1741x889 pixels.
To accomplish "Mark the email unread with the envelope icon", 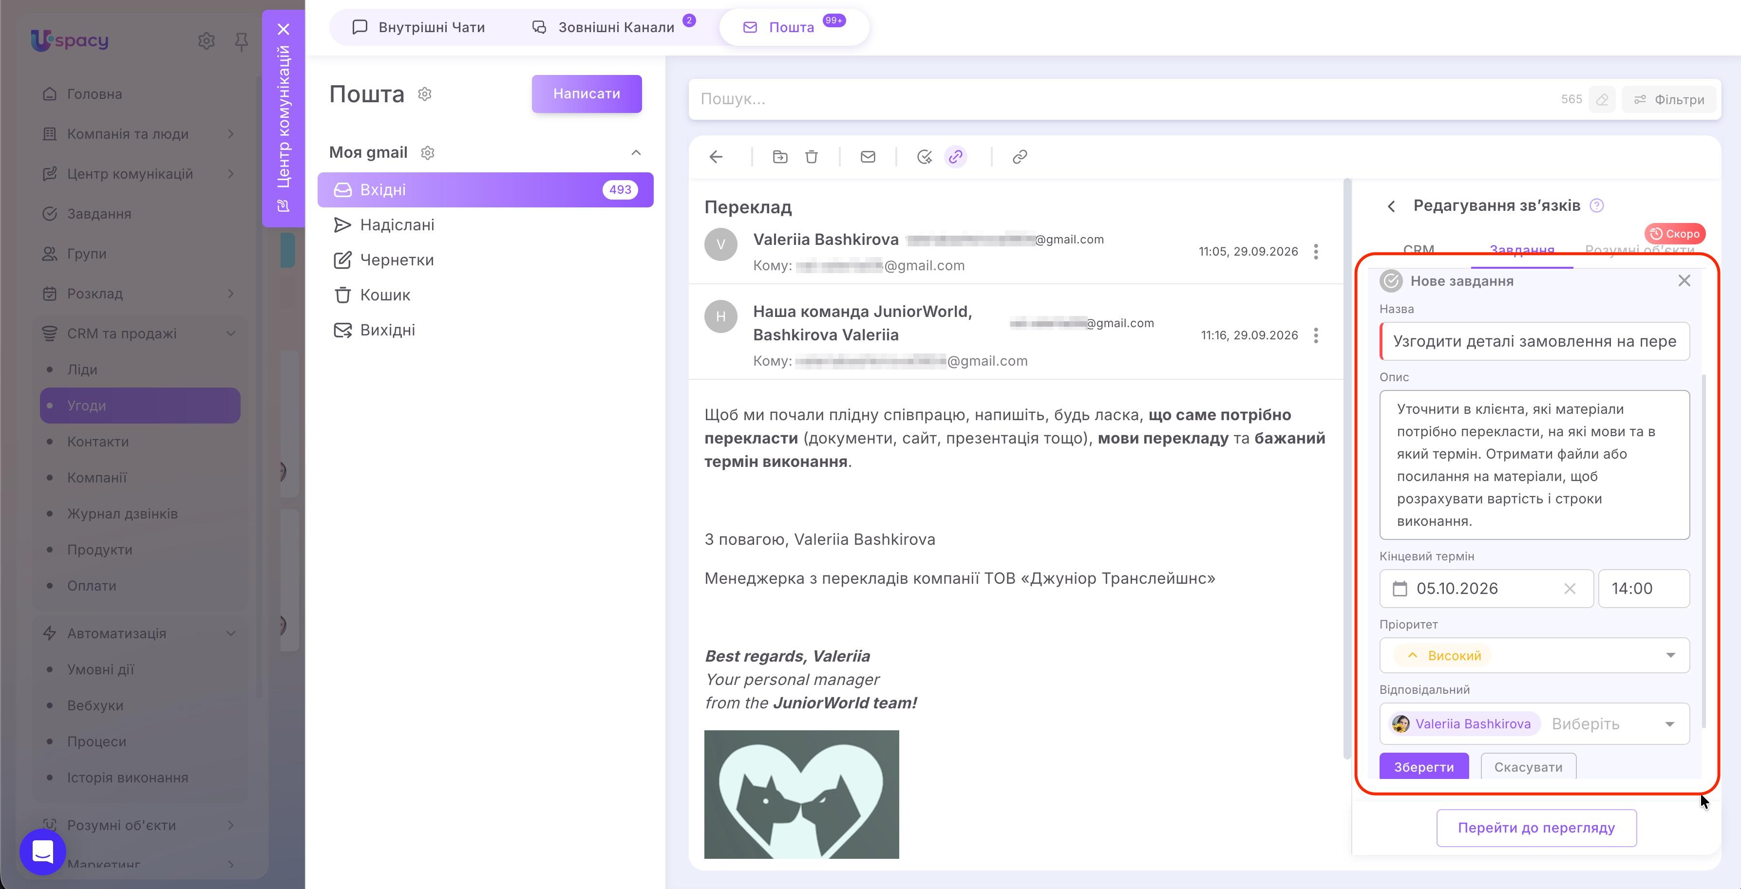I will 868,157.
